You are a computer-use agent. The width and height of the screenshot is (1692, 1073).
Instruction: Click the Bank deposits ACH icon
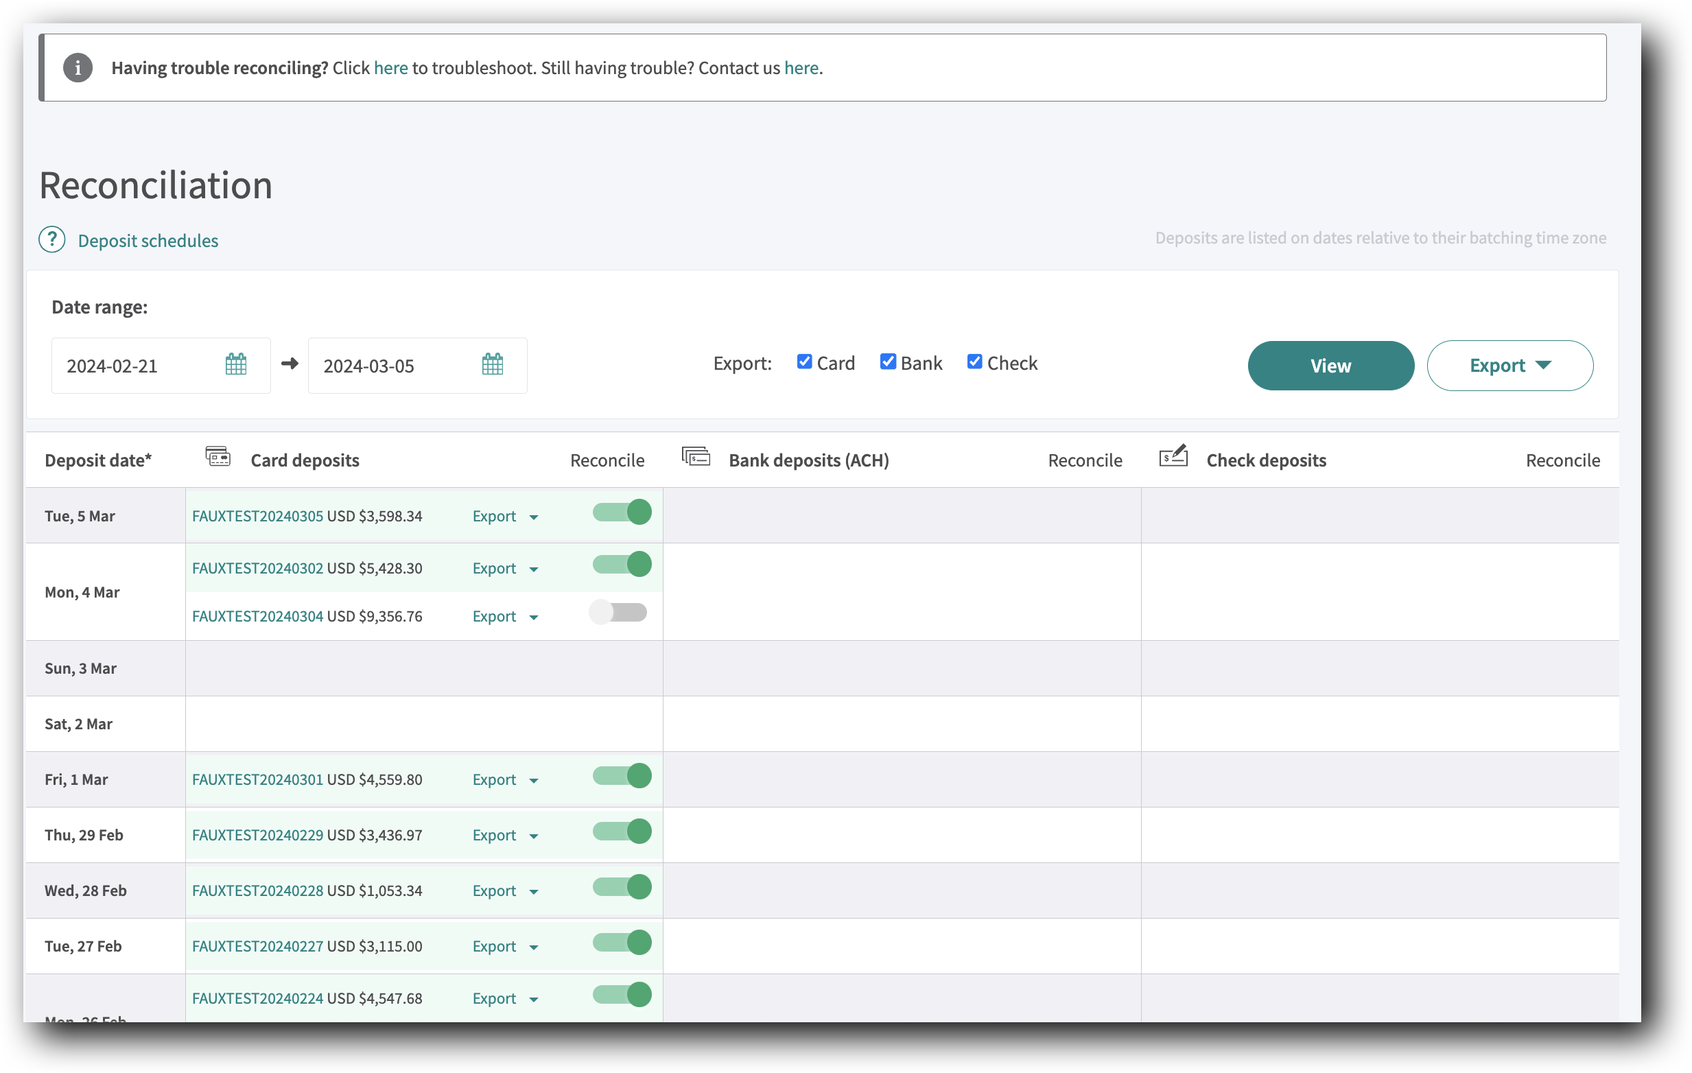(x=696, y=457)
